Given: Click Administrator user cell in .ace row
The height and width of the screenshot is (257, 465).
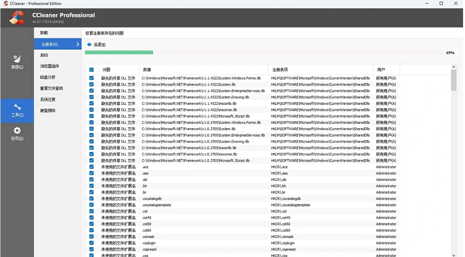Looking at the screenshot, I should (x=386, y=167).
